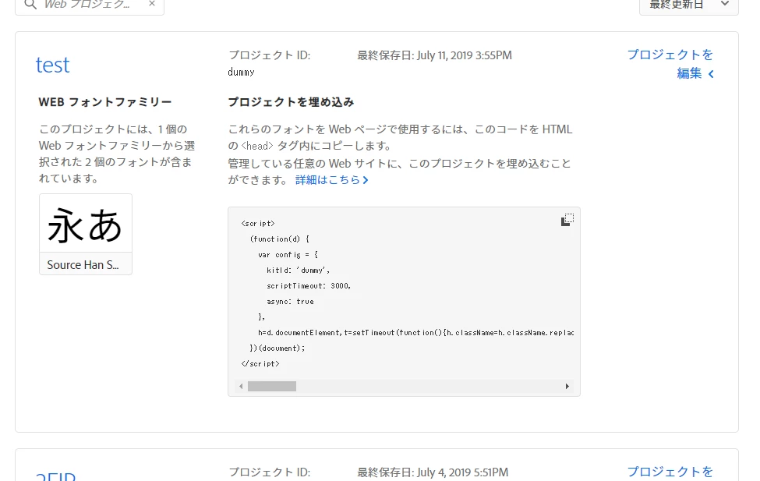
Task: Open the Source Han S... font thumbnail
Action: [x=86, y=234]
